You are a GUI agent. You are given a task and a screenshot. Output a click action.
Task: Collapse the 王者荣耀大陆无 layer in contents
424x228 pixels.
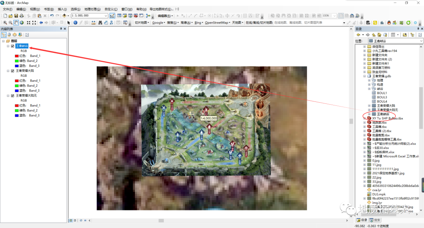pyautogui.click(x=8, y=96)
